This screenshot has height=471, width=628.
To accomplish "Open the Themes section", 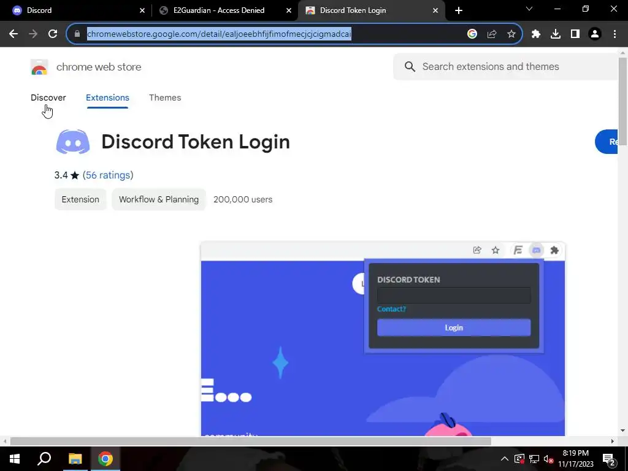I will pyautogui.click(x=165, y=98).
